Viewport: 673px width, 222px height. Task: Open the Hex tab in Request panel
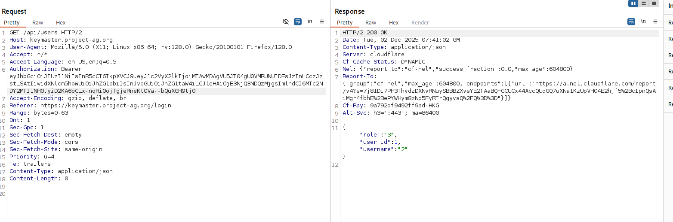tap(61, 22)
